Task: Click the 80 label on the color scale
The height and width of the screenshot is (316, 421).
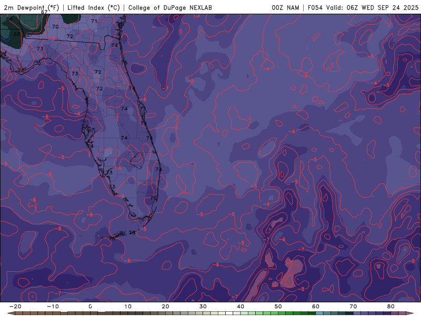Action: pyautogui.click(x=391, y=307)
